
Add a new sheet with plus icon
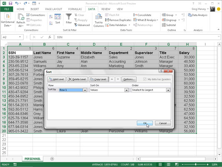click(52, 159)
